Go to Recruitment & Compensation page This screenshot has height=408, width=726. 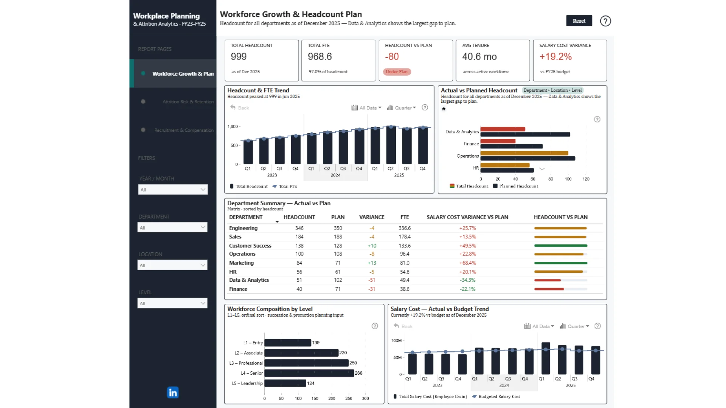point(173,130)
